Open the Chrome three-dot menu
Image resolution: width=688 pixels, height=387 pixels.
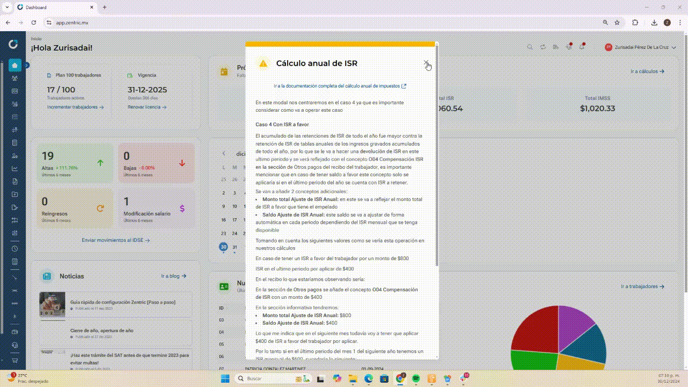pyautogui.click(x=679, y=23)
